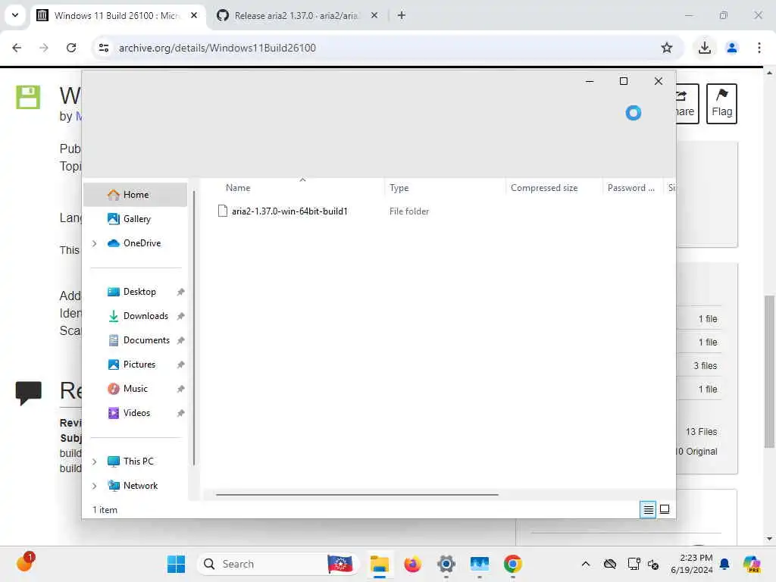Click the Flag button on archive.org
Screen dimensions: 776x582
coord(721,103)
